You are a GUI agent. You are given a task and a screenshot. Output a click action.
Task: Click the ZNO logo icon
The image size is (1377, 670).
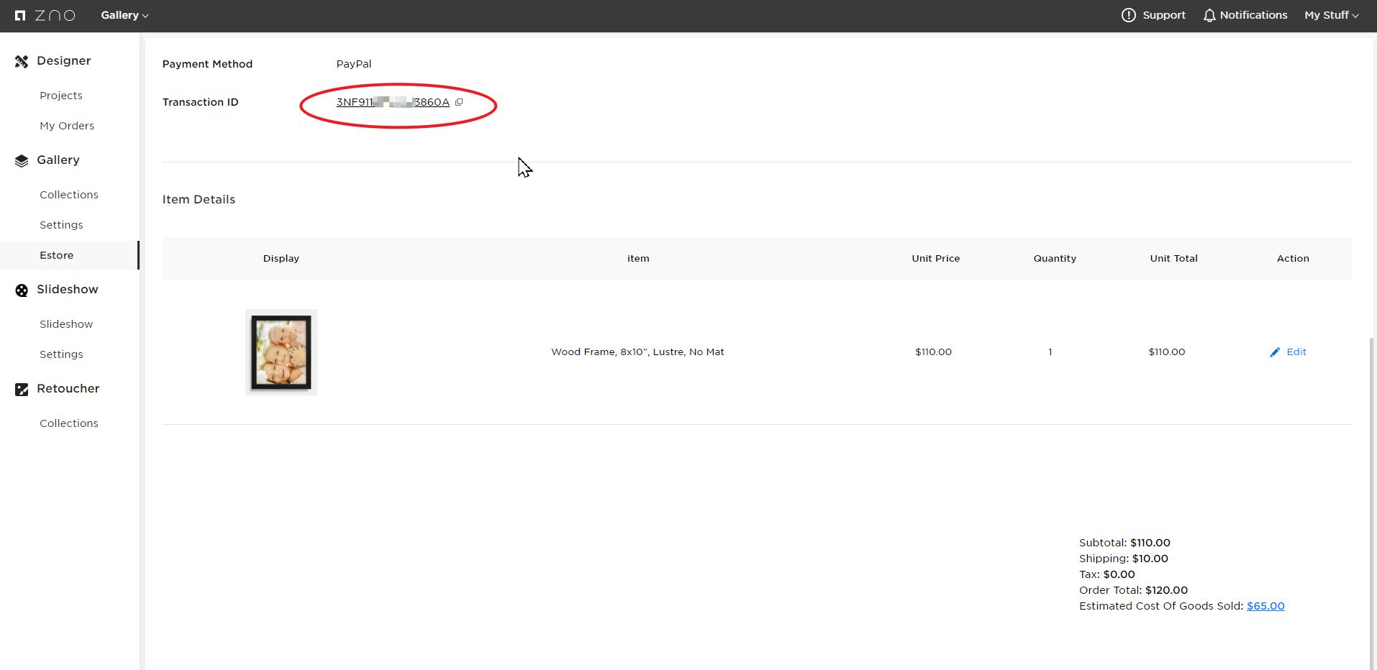click(20, 15)
